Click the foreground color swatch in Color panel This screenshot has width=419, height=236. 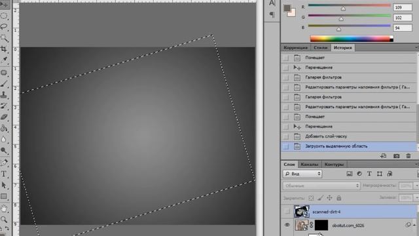point(287,8)
